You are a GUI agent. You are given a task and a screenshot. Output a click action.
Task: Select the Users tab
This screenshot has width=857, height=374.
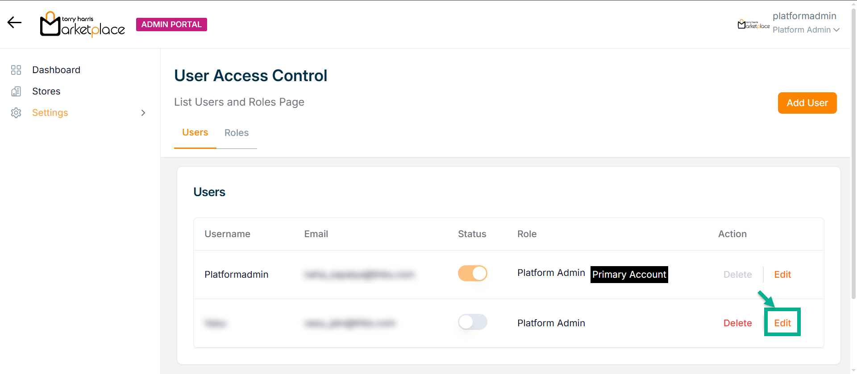[195, 132]
